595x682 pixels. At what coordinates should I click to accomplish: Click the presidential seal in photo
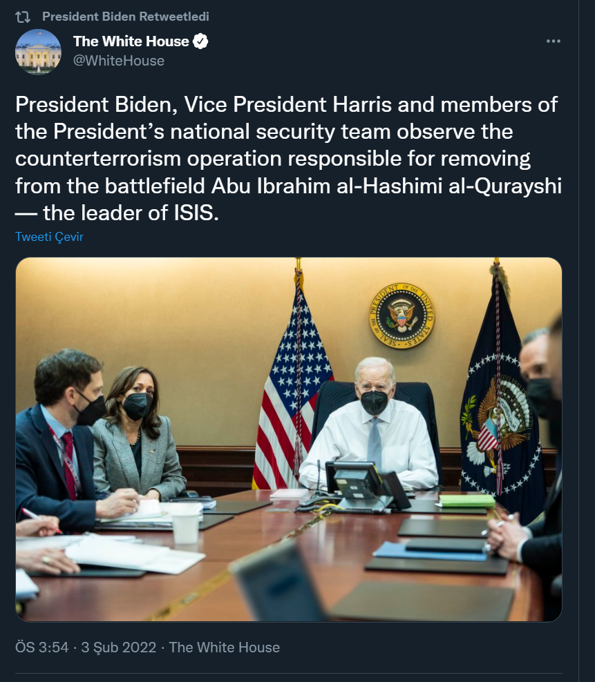[402, 315]
